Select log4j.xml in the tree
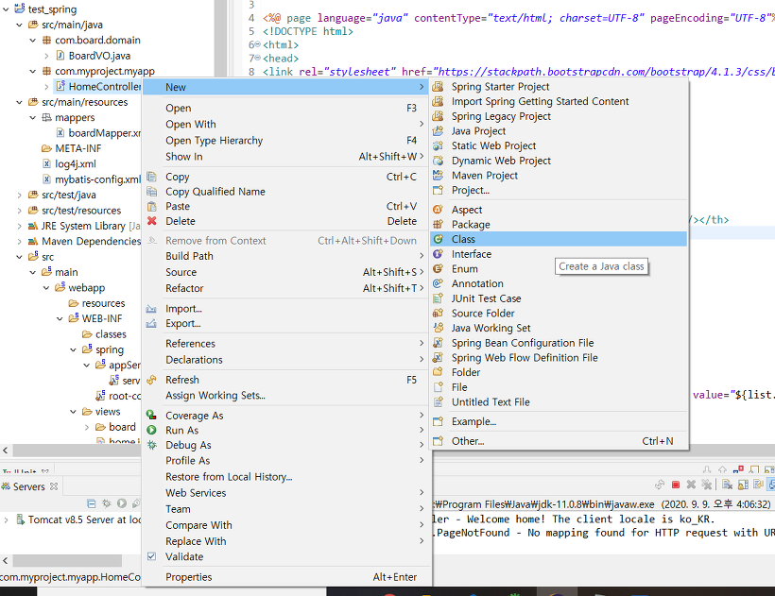Image resolution: width=775 pixels, height=596 pixels. coord(69,164)
